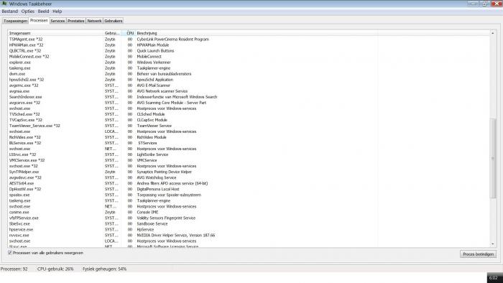Switch to the Toepassingen tab

[15, 21]
